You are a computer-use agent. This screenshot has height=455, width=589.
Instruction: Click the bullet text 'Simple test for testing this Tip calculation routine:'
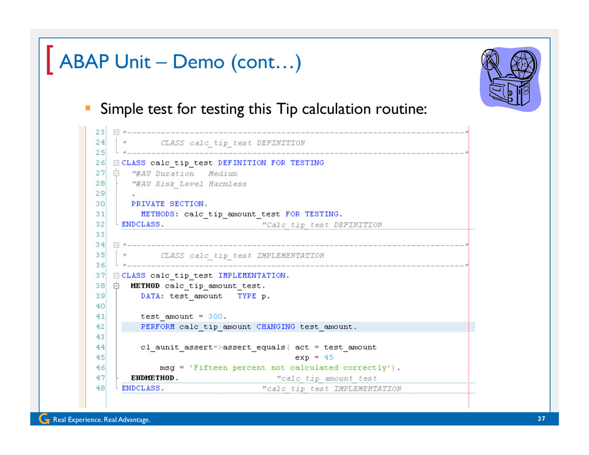point(263,109)
